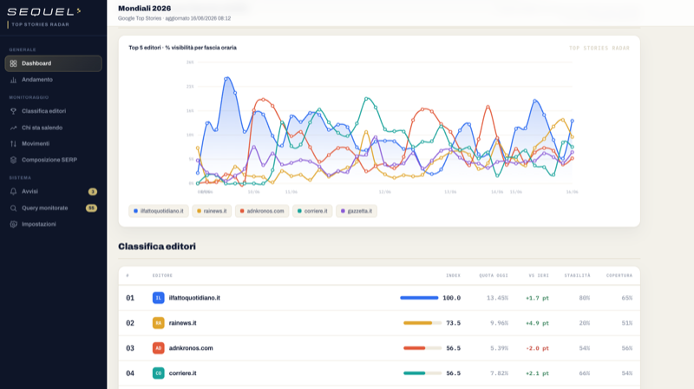This screenshot has width=694, height=389.
Task: Click the Dashboard grid icon
Action: click(x=13, y=63)
